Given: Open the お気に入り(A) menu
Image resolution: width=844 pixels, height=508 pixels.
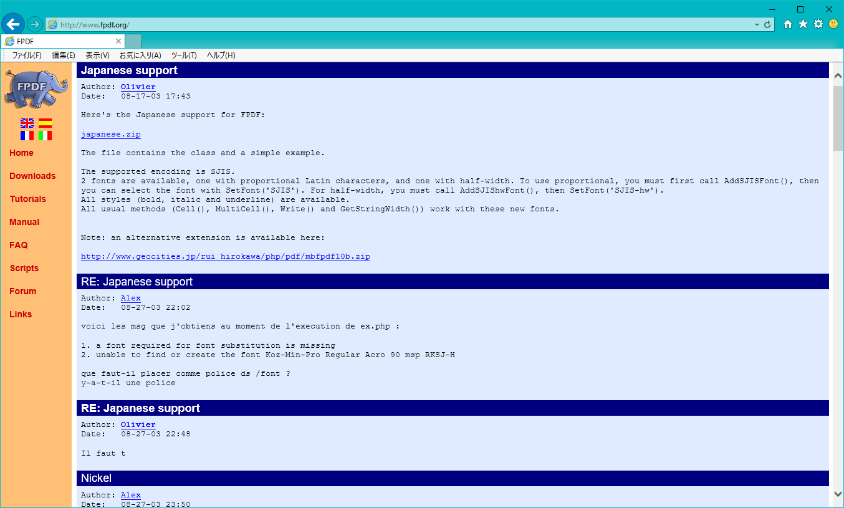Looking at the screenshot, I should [140, 55].
